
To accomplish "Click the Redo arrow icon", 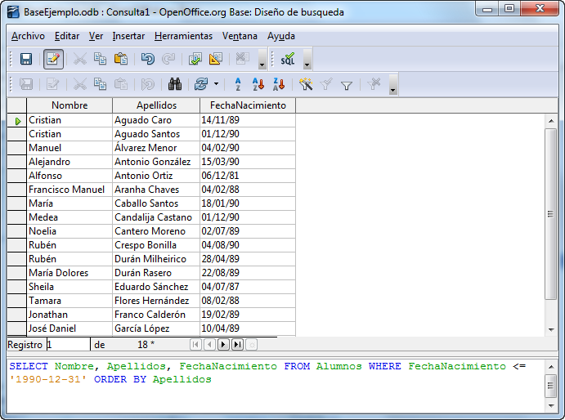I will (168, 59).
